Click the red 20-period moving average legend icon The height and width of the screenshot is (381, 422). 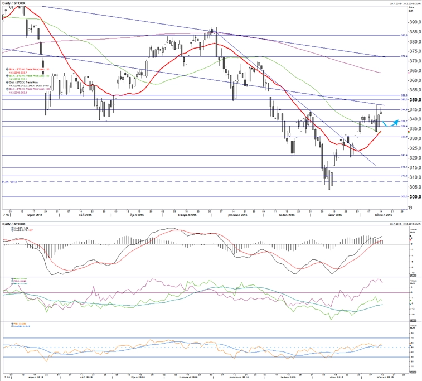(x=7, y=69)
